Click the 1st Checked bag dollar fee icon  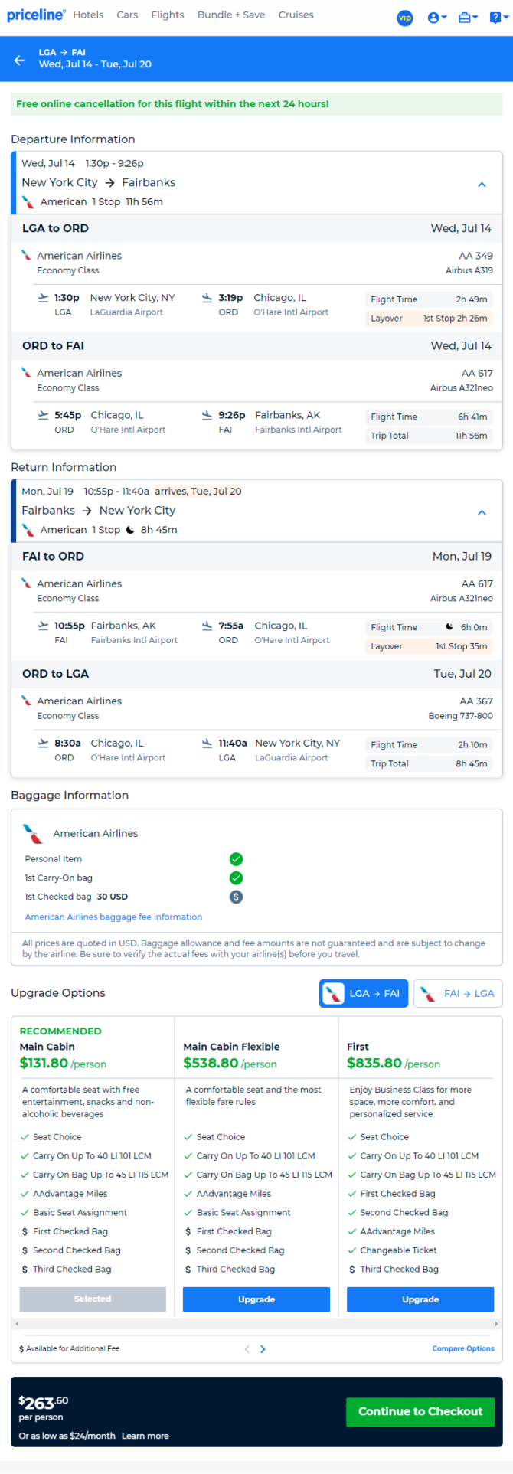(x=236, y=897)
